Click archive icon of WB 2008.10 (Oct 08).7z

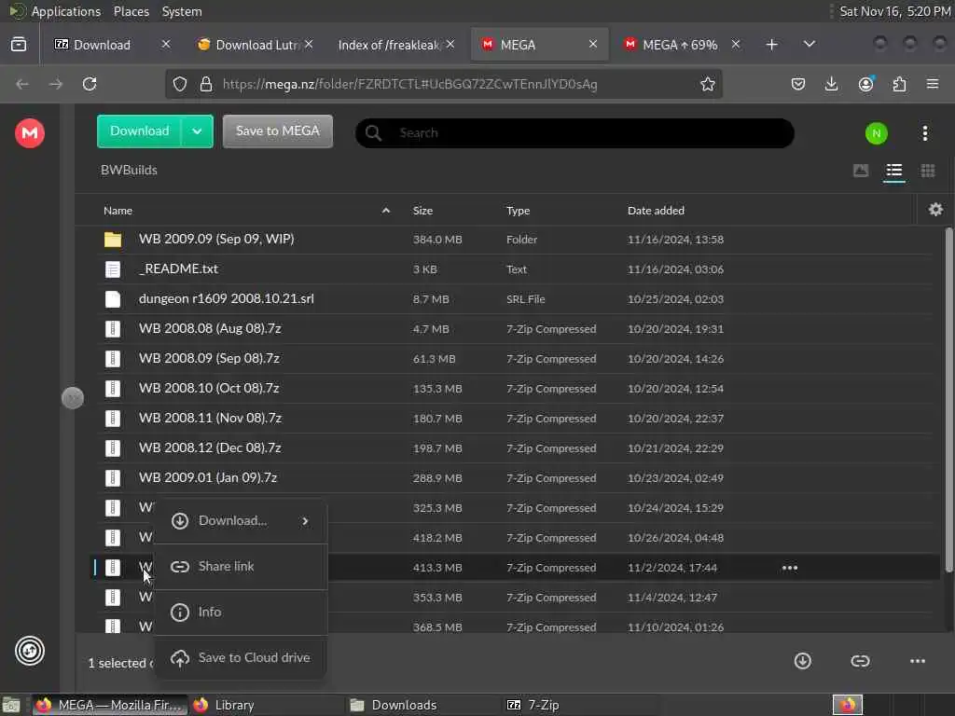113,389
